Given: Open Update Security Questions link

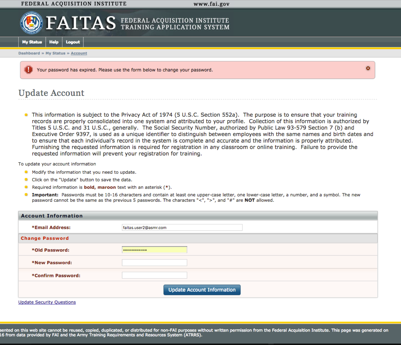Looking at the screenshot, I should [x=47, y=302].
